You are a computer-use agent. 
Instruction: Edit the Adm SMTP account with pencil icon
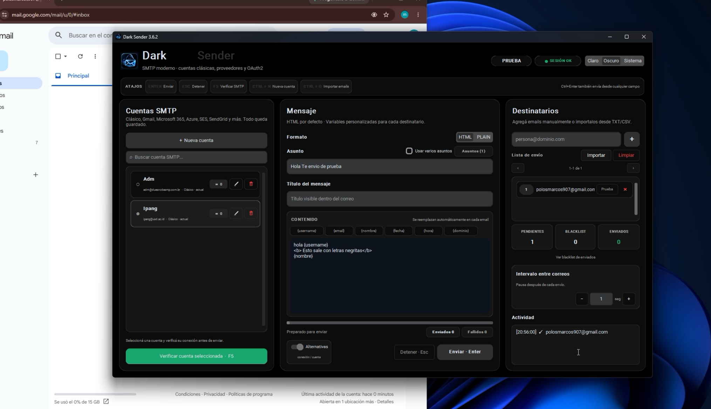(236, 184)
